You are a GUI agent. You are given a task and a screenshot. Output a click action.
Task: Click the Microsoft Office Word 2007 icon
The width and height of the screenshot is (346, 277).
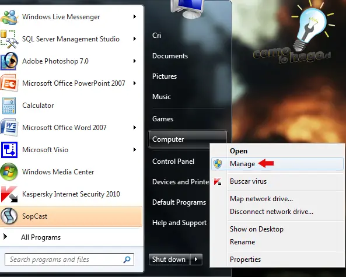click(x=9, y=128)
